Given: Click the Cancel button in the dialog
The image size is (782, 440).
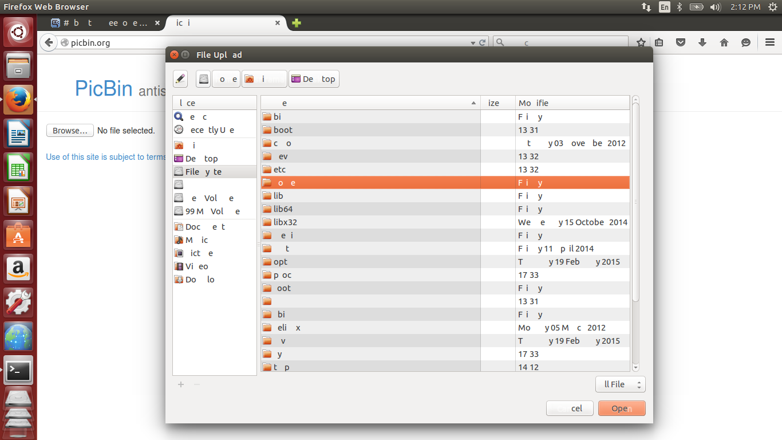Looking at the screenshot, I should click(x=570, y=408).
